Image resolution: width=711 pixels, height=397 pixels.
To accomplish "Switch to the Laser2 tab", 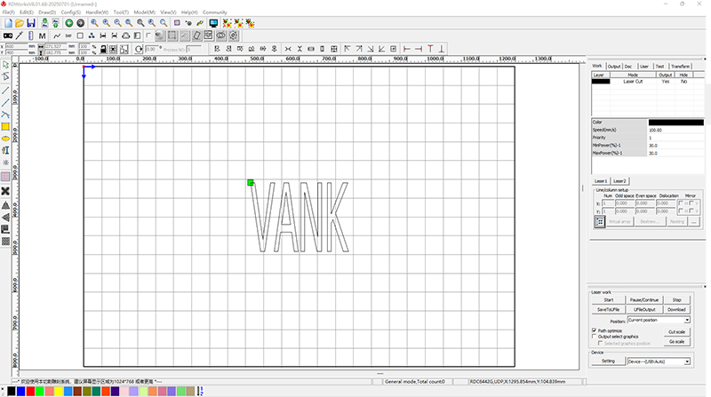I will [619, 181].
